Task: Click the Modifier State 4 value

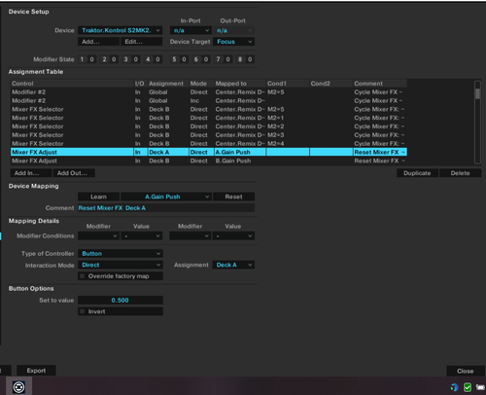Action: click(157, 59)
